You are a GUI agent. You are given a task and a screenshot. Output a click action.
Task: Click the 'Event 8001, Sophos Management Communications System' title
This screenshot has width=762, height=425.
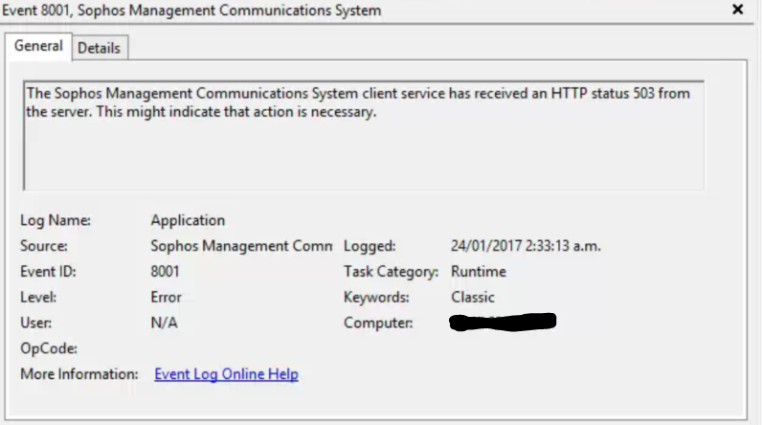click(191, 11)
